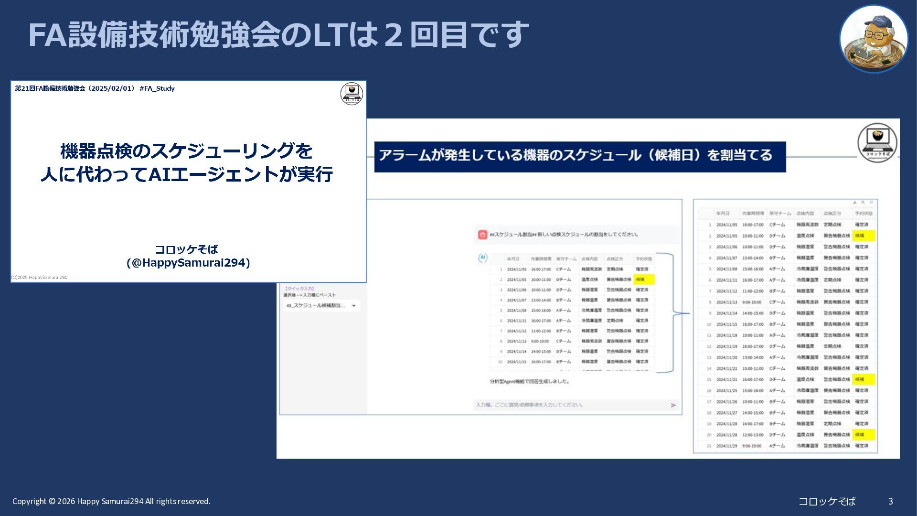
Task: Click the search magnifier icon above right table
Action: click(x=863, y=203)
